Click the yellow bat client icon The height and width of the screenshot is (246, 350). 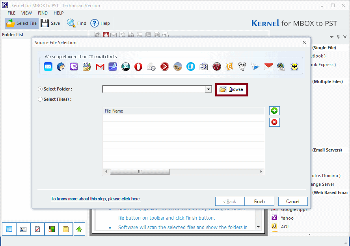[294, 67]
